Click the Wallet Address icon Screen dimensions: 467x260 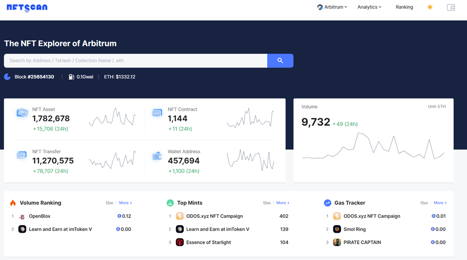[x=157, y=156]
